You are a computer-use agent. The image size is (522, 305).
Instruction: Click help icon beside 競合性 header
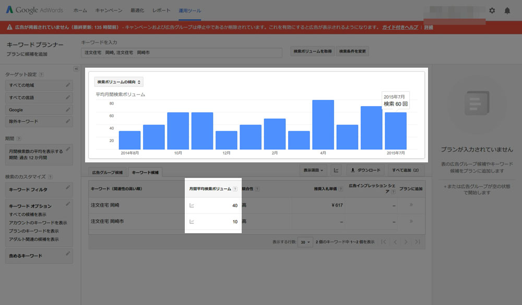click(x=257, y=189)
